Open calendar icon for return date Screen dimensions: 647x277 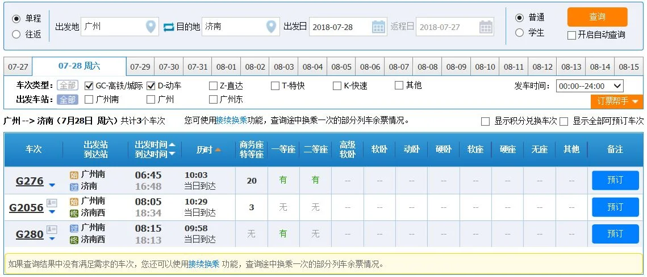pyautogui.click(x=486, y=27)
